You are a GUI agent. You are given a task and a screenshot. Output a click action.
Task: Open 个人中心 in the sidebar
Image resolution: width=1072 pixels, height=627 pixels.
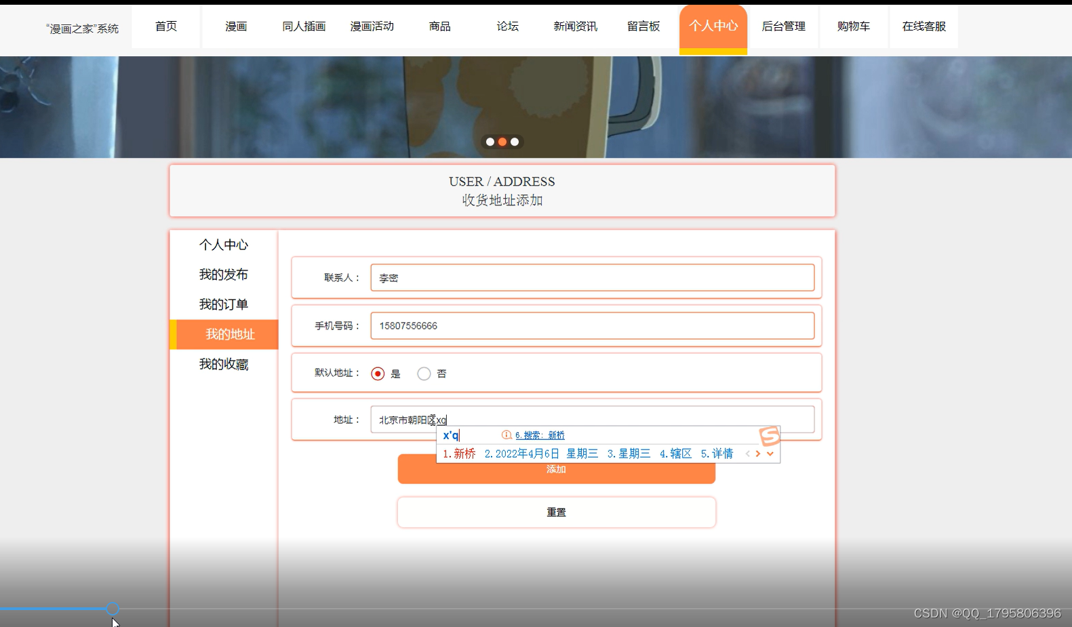(x=224, y=245)
